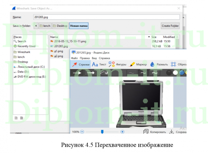
Task: Click the zoom in plus icon
Action: point(122,132)
